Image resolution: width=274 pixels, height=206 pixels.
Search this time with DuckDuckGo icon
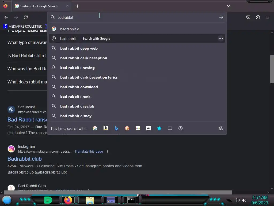[127, 128]
